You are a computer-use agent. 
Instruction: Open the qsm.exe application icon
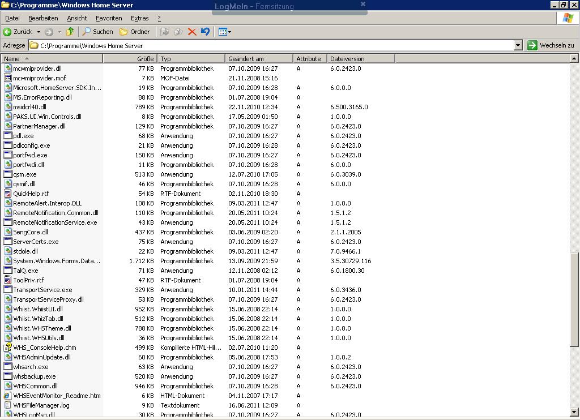coord(8,174)
